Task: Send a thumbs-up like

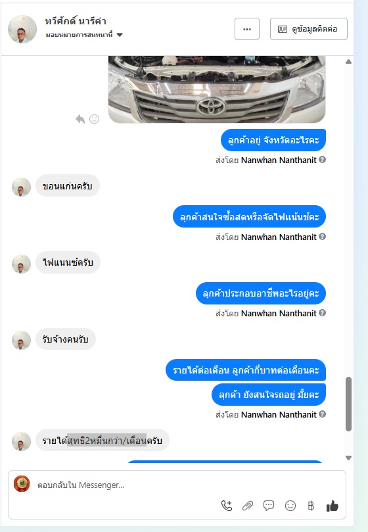Action: point(333,506)
